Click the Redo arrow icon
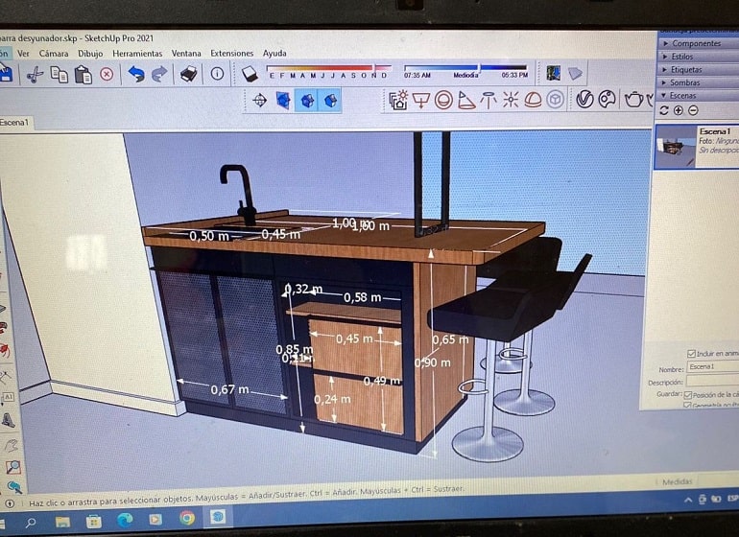The width and height of the screenshot is (739, 537). [x=159, y=74]
